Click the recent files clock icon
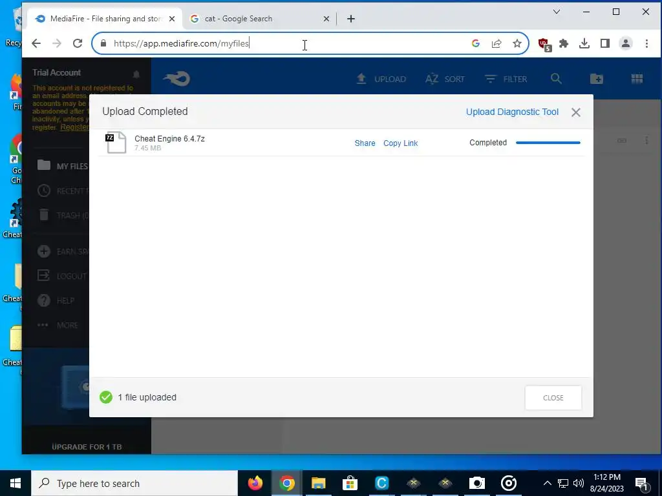The height and width of the screenshot is (496, 662). (44, 191)
